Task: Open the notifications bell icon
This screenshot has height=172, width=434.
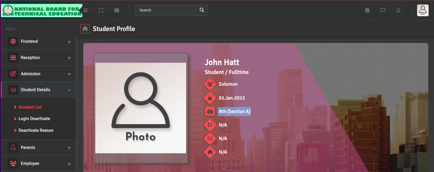Action: click(x=398, y=10)
